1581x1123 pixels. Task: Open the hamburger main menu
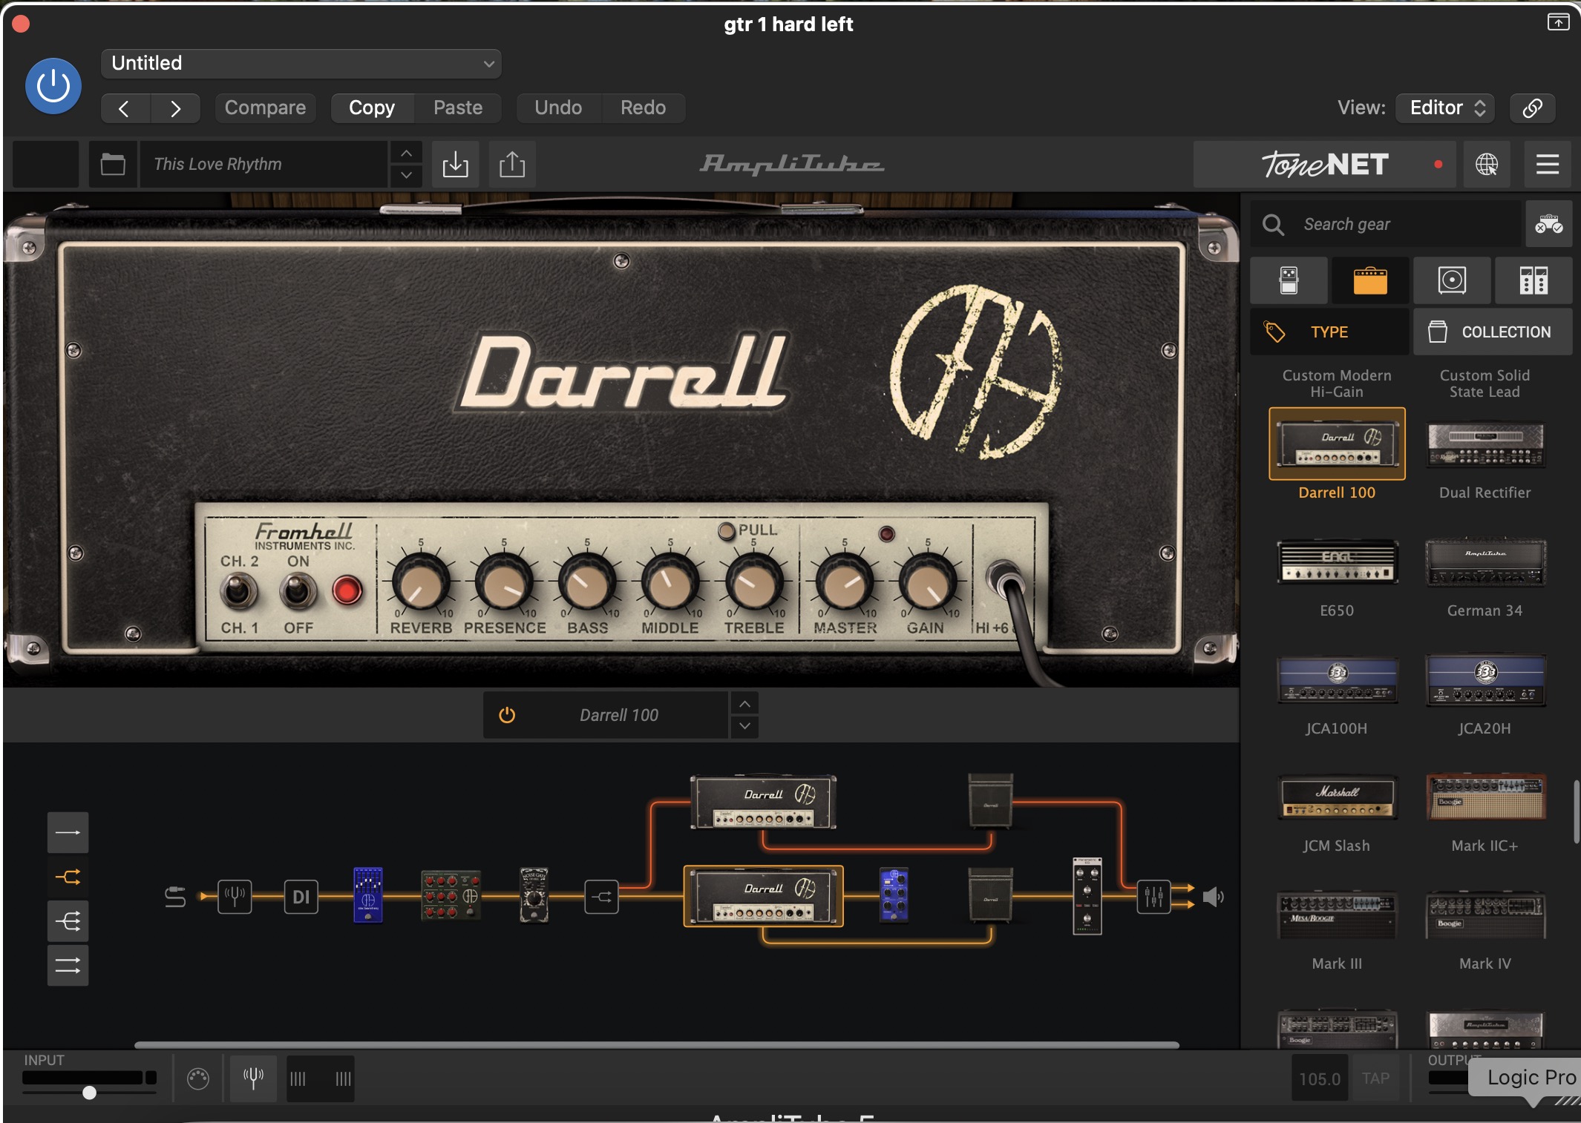coord(1548,164)
